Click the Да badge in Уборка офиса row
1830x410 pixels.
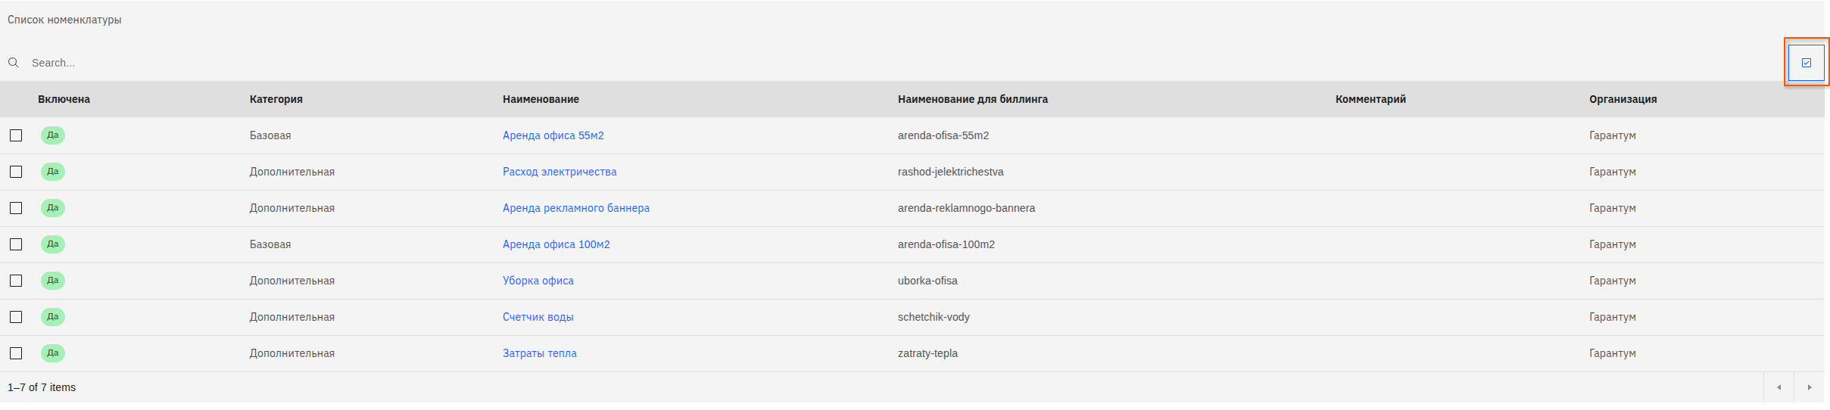(53, 281)
